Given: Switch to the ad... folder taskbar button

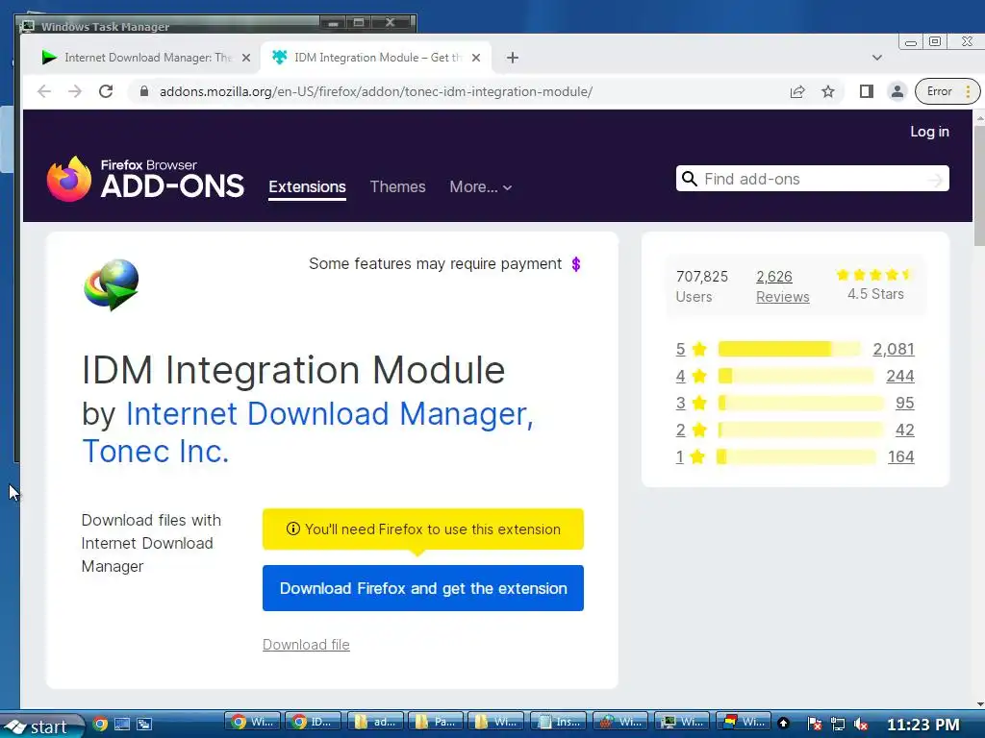Looking at the screenshot, I should click(x=374, y=723).
